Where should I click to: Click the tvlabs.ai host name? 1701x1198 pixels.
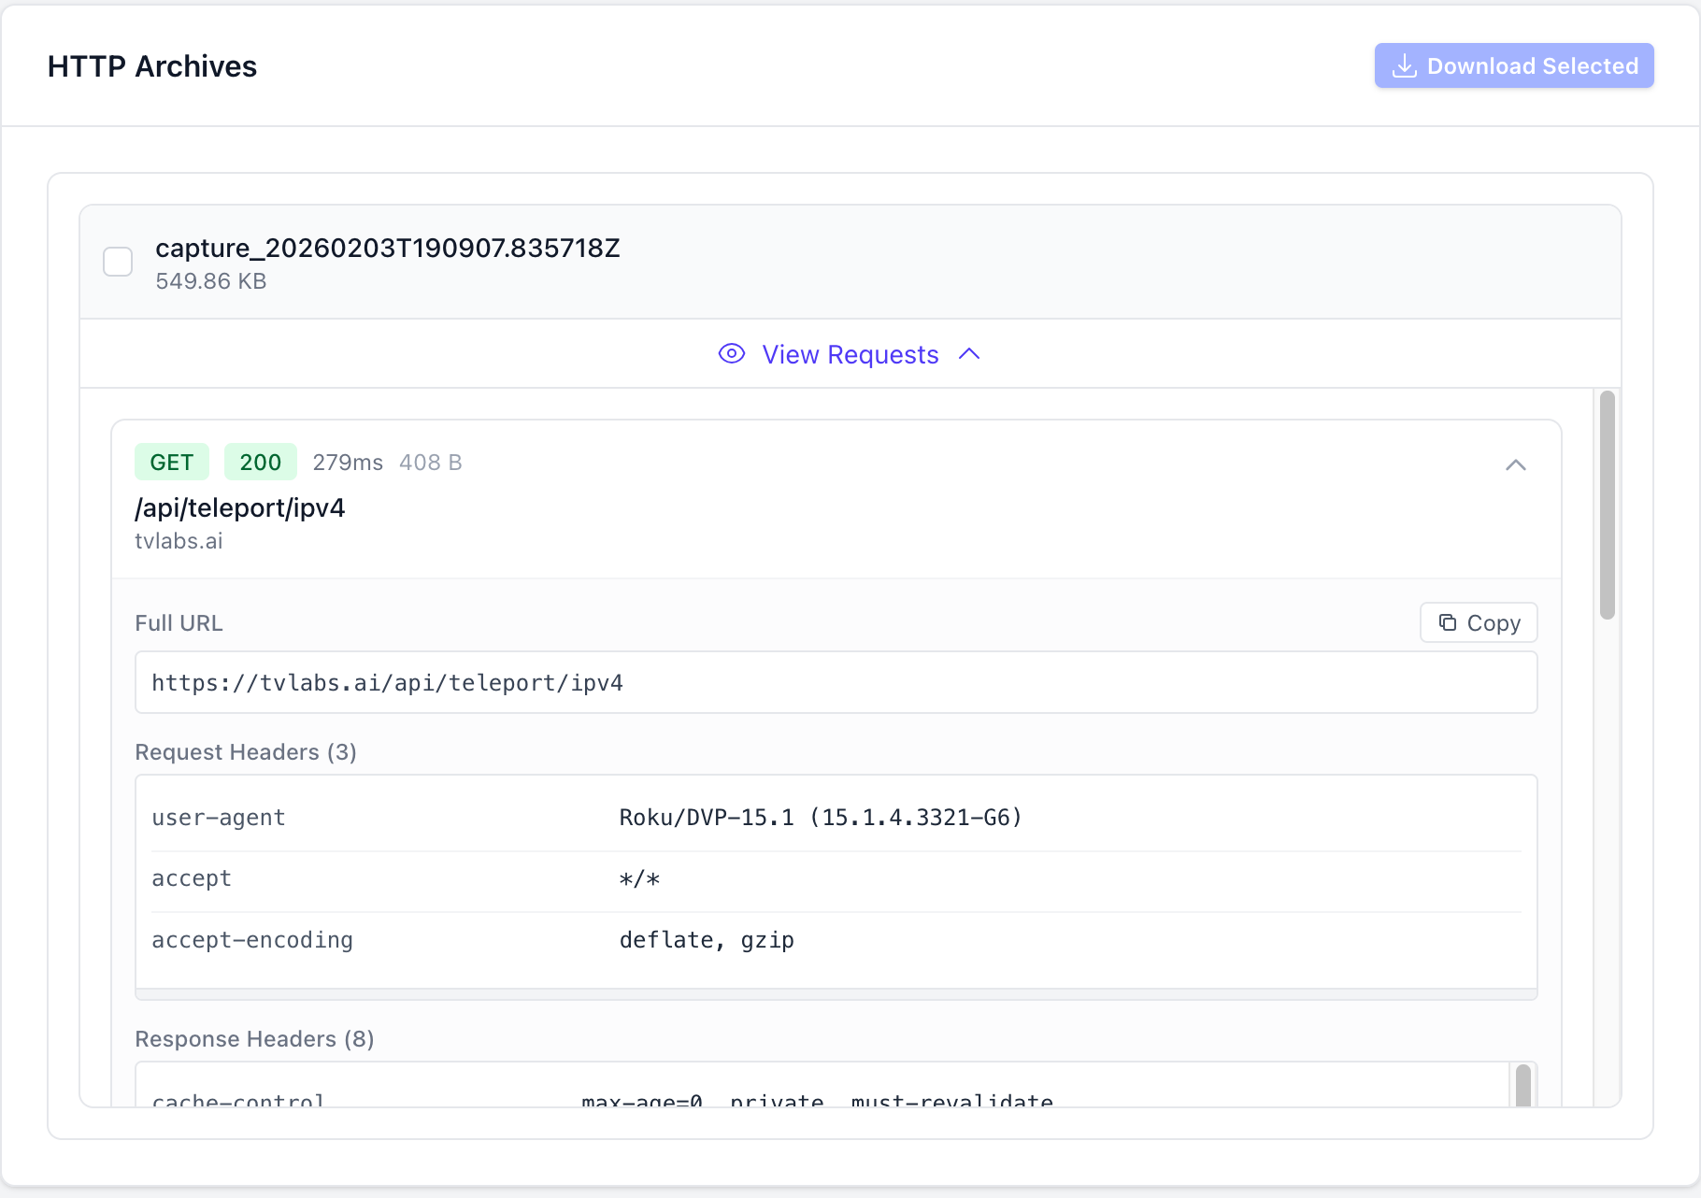179,542
